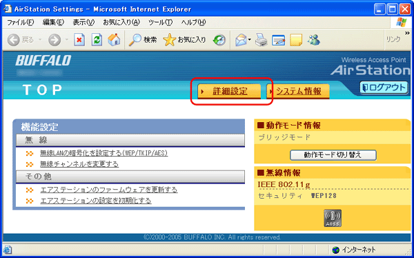Image resolution: width=414 pixels, height=258 pixels.
Task: Click the 動作モード切り替え button
Action: pyautogui.click(x=333, y=155)
